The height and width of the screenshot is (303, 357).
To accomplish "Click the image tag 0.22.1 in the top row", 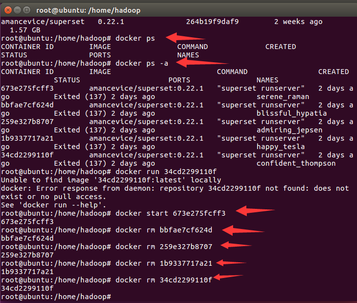I will point(111,22).
